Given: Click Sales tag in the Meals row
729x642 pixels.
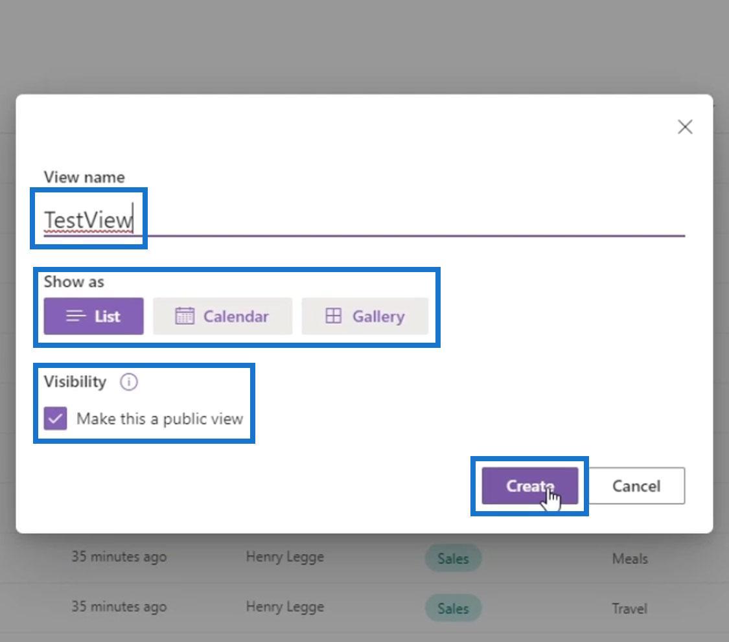Looking at the screenshot, I should click(x=454, y=558).
